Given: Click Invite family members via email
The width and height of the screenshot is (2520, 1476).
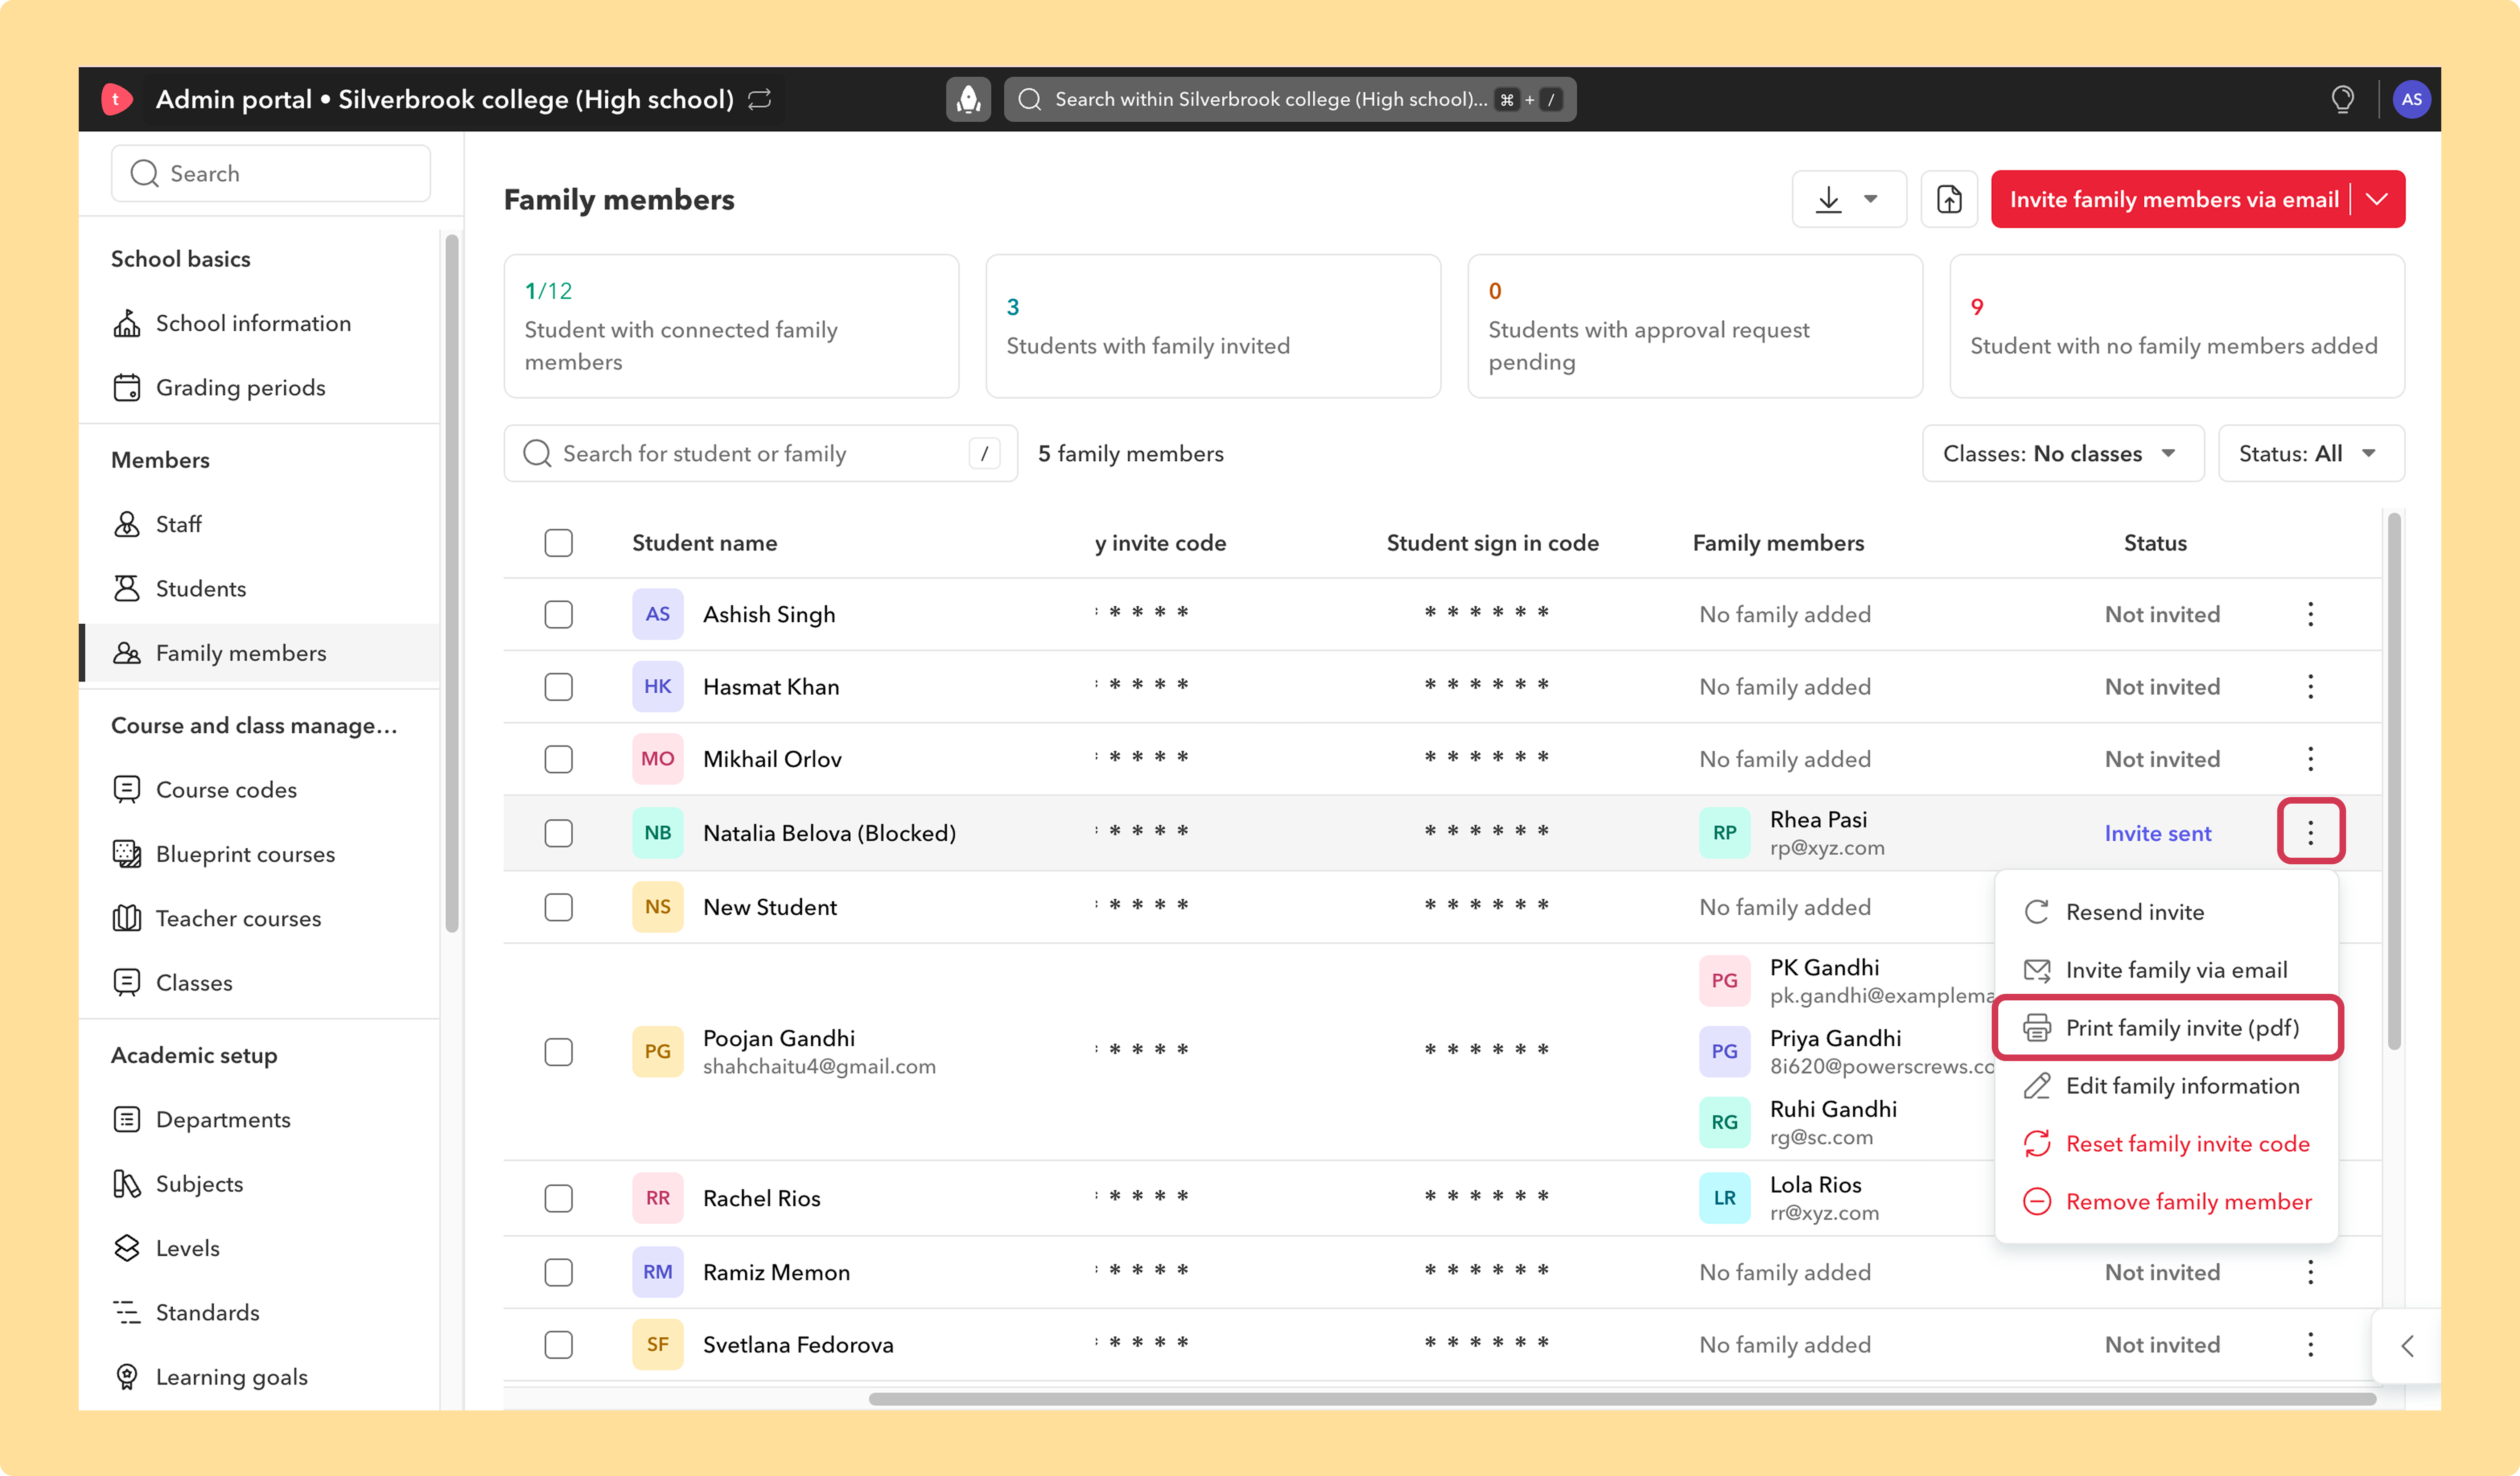Looking at the screenshot, I should [2173, 199].
